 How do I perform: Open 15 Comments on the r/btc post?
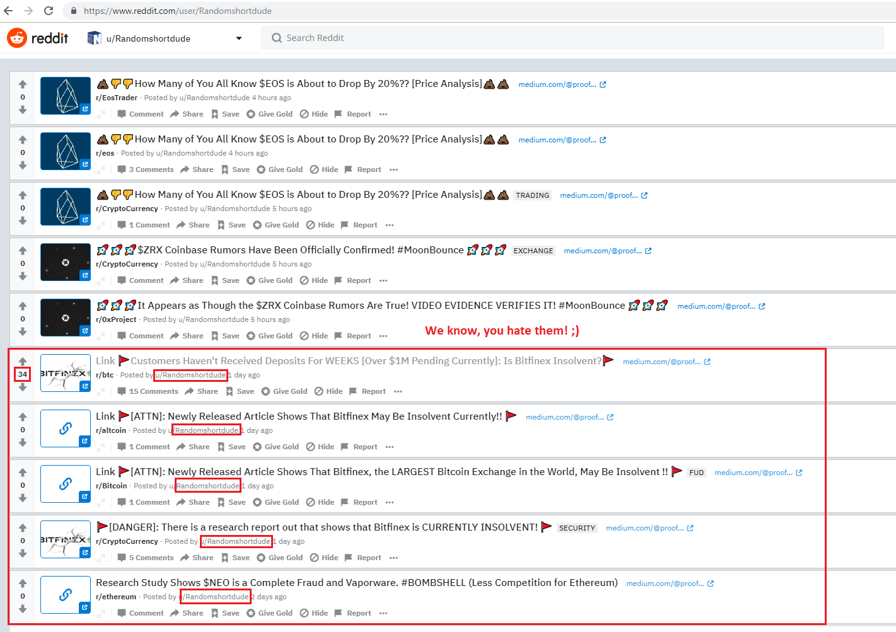148,391
